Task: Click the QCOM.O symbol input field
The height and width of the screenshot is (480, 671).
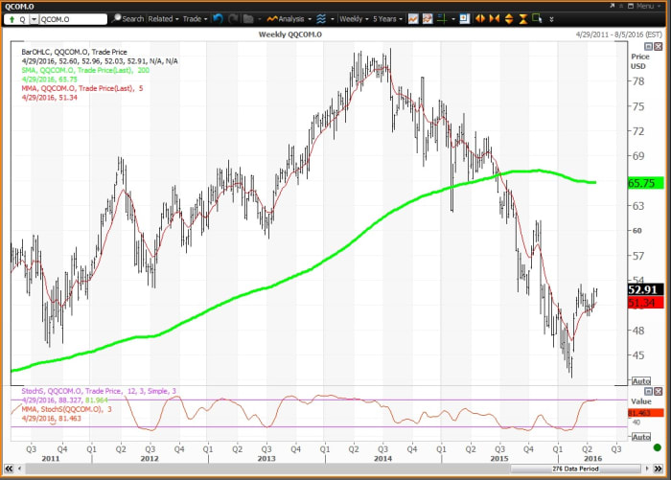Action: click(x=72, y=18)
